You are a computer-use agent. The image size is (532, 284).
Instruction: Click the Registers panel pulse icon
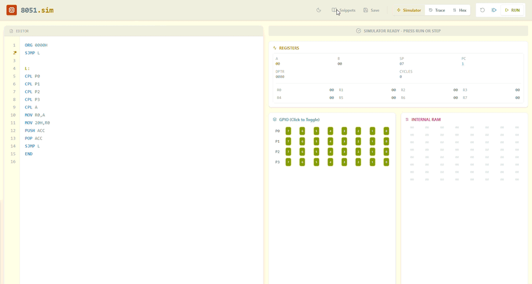tap(275, 48)
